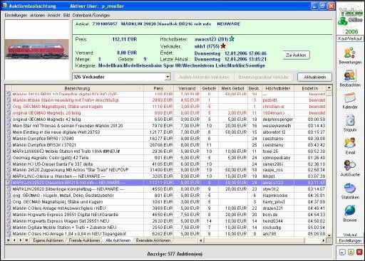Go to first sheet tab arrow

(x=9, y=240)
